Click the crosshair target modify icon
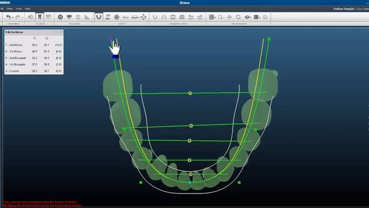This screenshot has height=208, width=369. [116, 17]
